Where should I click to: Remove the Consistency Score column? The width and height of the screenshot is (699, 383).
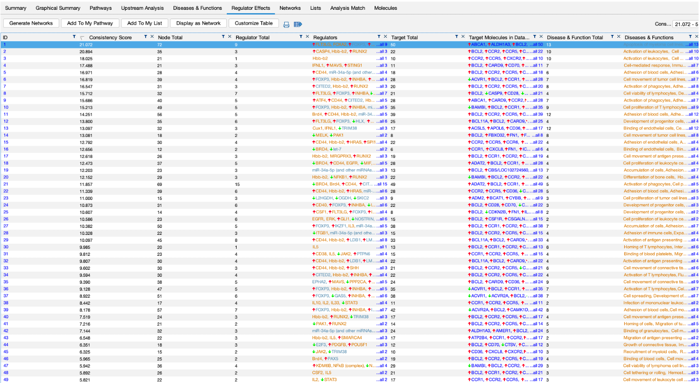[x=152, y=37]
